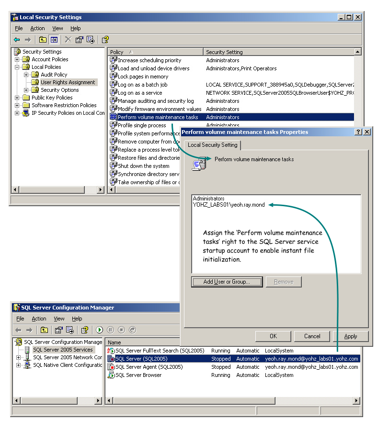The image size is (377, 430).
Task: Click the Add User or Group button
Action: point(227,282)
